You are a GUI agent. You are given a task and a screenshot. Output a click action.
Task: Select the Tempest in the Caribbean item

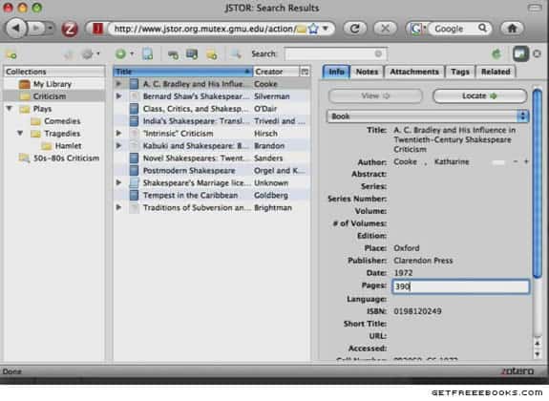(x=212, y=195)
